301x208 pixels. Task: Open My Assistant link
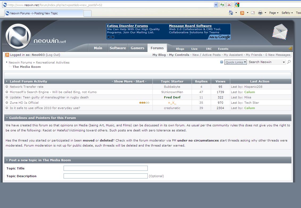(x=233, y=55)
